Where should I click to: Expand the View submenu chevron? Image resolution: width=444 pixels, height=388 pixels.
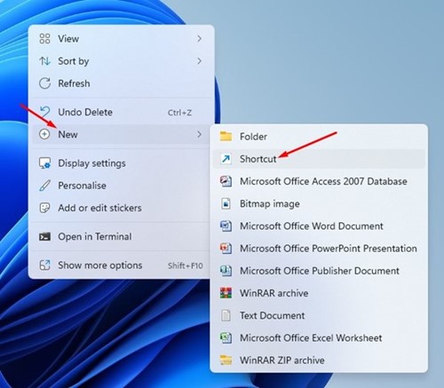coord(200,38)
